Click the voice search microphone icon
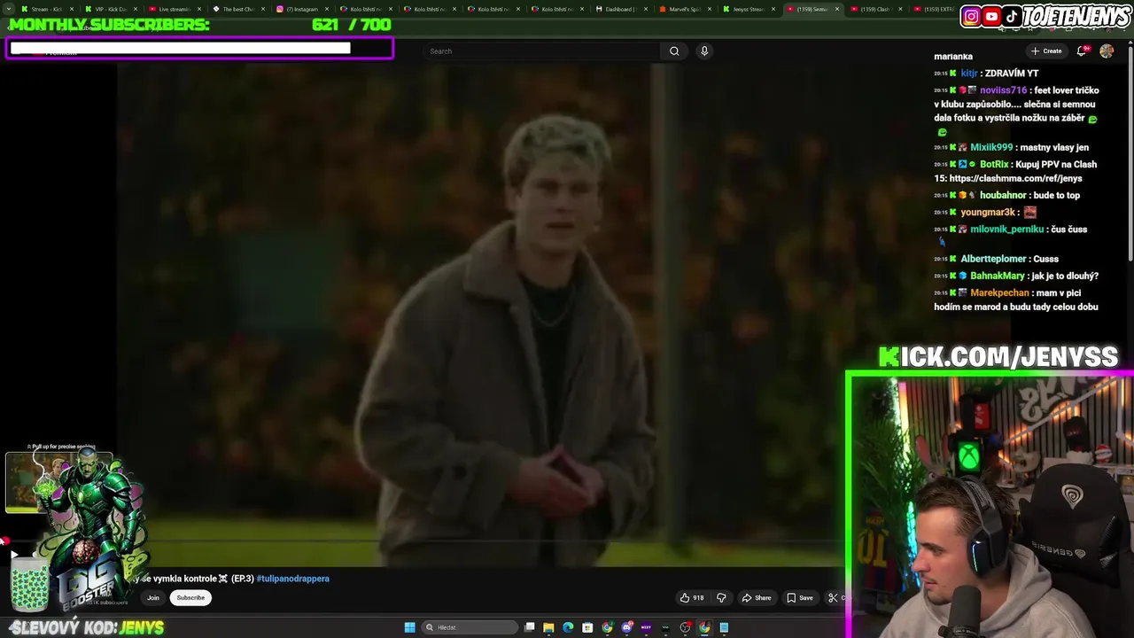Image resolution: width=1134 pixels, height=638 pixels. pyautogui.click(x=704, y=51)
